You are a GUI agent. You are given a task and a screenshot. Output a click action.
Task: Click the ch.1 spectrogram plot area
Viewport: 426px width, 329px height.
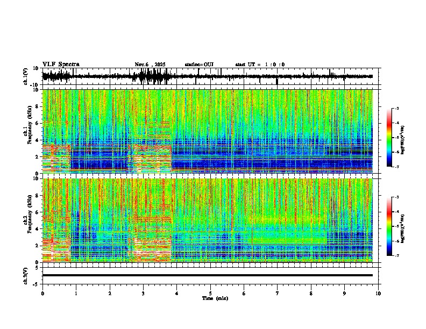point(208,131)
